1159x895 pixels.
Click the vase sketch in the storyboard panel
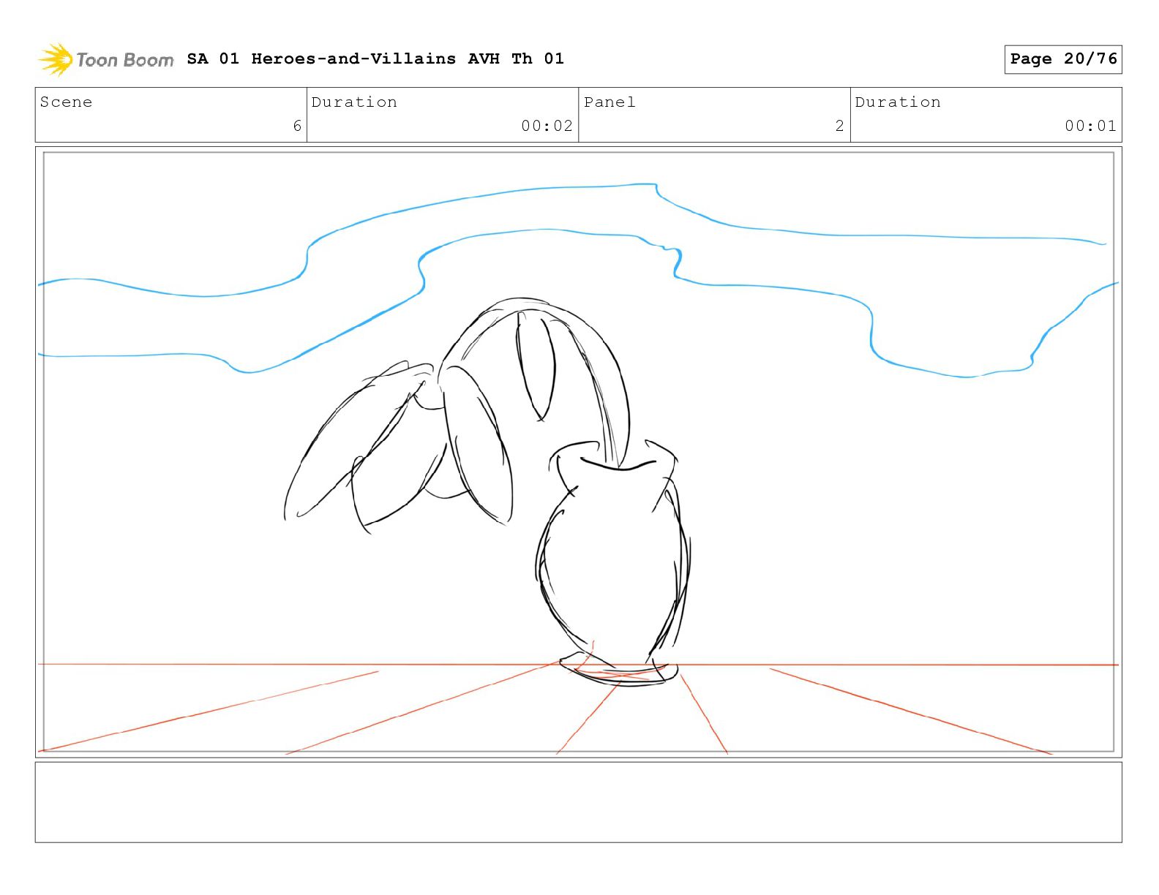(613, 562)
